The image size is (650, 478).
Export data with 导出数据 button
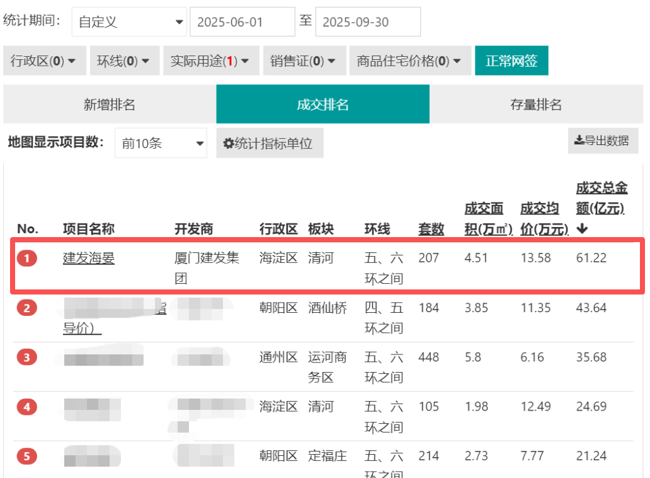pyautogui.click(x=603, y=141)
